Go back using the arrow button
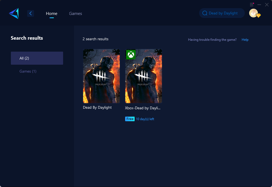 pyautogui.click(x=30, y=13)
